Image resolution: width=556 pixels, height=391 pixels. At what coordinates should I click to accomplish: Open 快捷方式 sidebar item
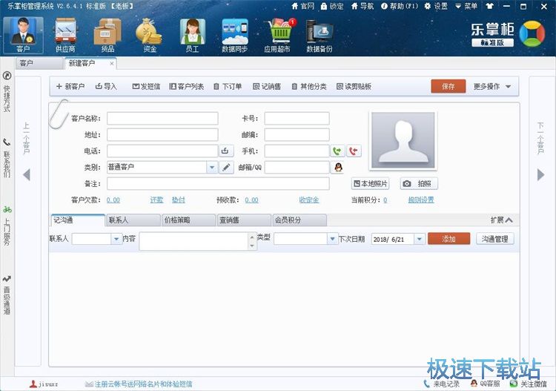tap(7, 92)
